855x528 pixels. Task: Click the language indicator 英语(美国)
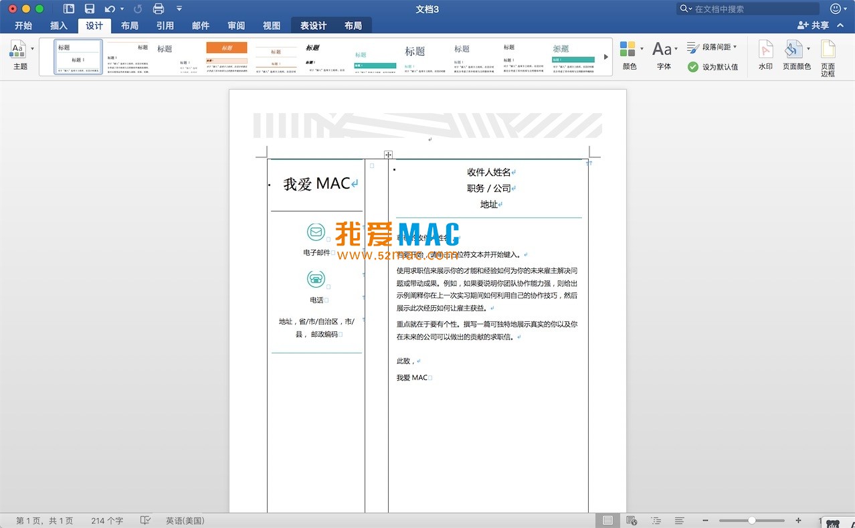185,521
